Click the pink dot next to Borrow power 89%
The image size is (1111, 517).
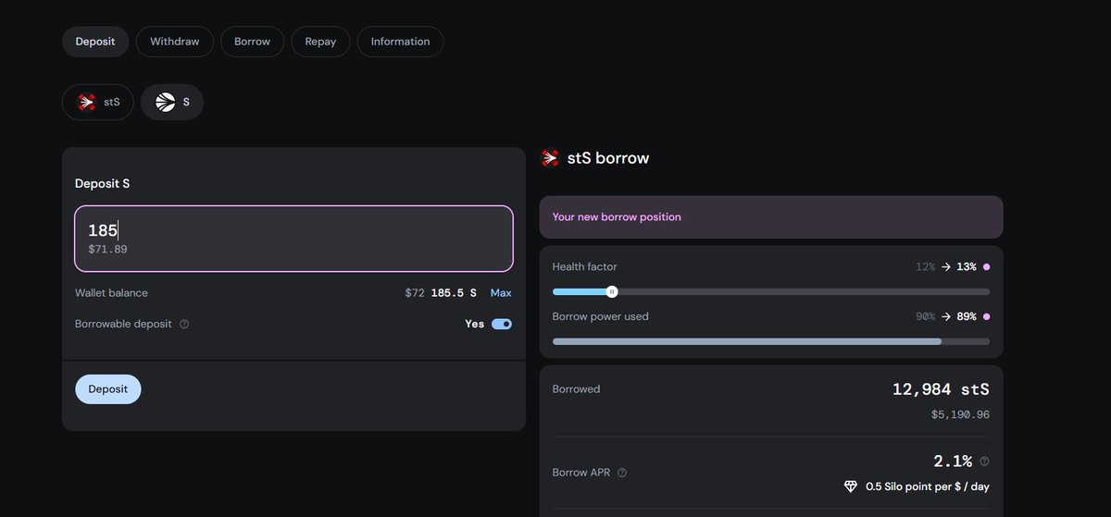986,317
